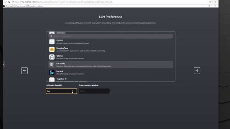This screenshot has height=129, width=230.
Task: Click the LLM Preference heading
Action: [111, 17]
